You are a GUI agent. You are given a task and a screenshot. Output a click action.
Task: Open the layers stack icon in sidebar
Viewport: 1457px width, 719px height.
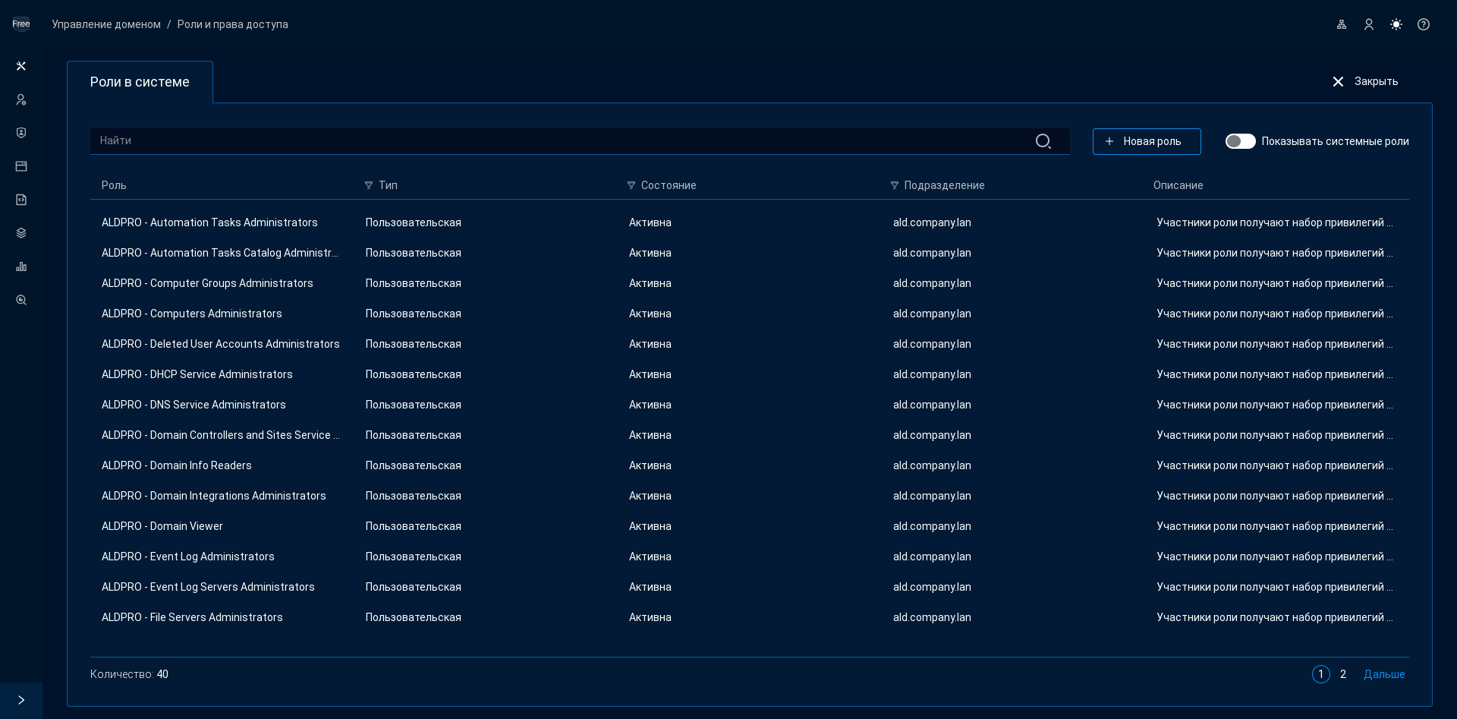point(21,233)
